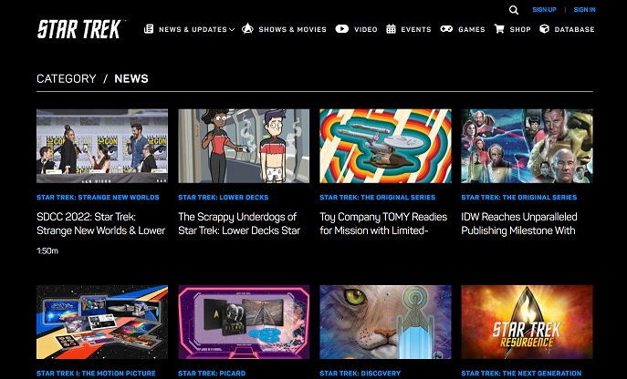Viewport: 627px width, 379px height.
Task: Click the newspaper icon beside News & Updates
Action: [x=149, y=29]
